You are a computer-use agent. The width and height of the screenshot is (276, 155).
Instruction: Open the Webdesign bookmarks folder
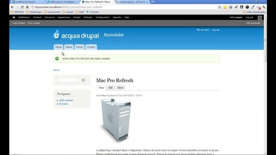tap(34, 12)
